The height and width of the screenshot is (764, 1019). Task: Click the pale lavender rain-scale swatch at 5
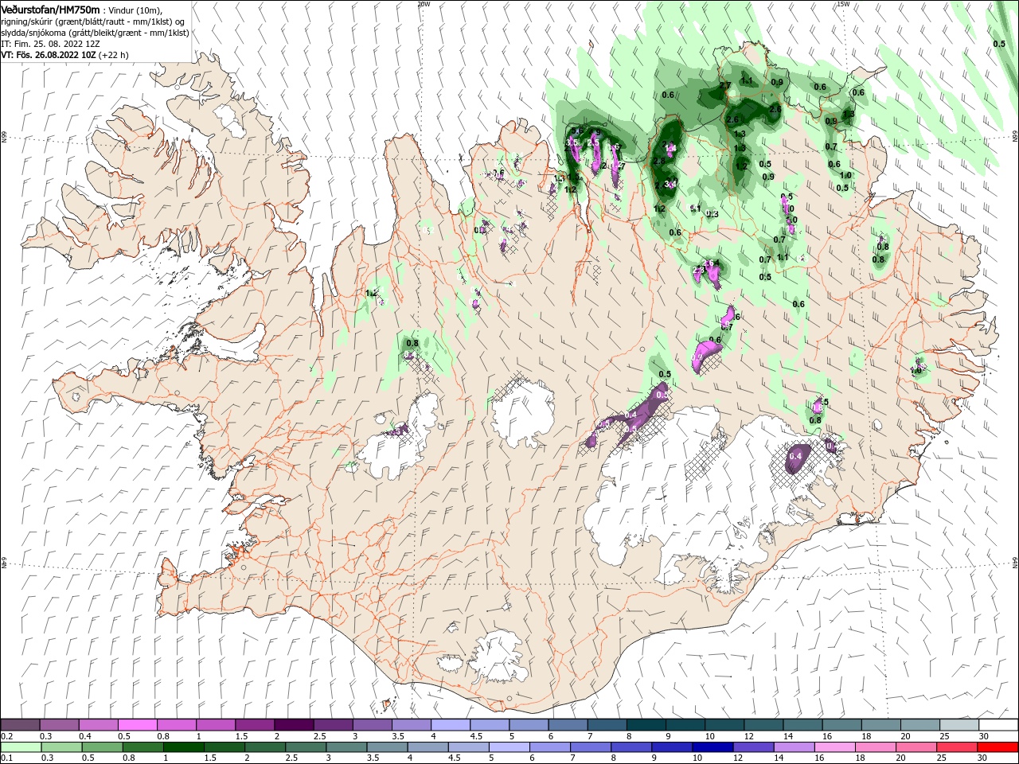point(509,747)
